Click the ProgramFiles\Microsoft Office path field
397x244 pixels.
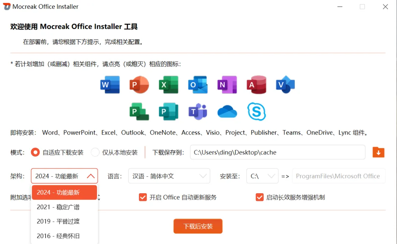point(339,176)
